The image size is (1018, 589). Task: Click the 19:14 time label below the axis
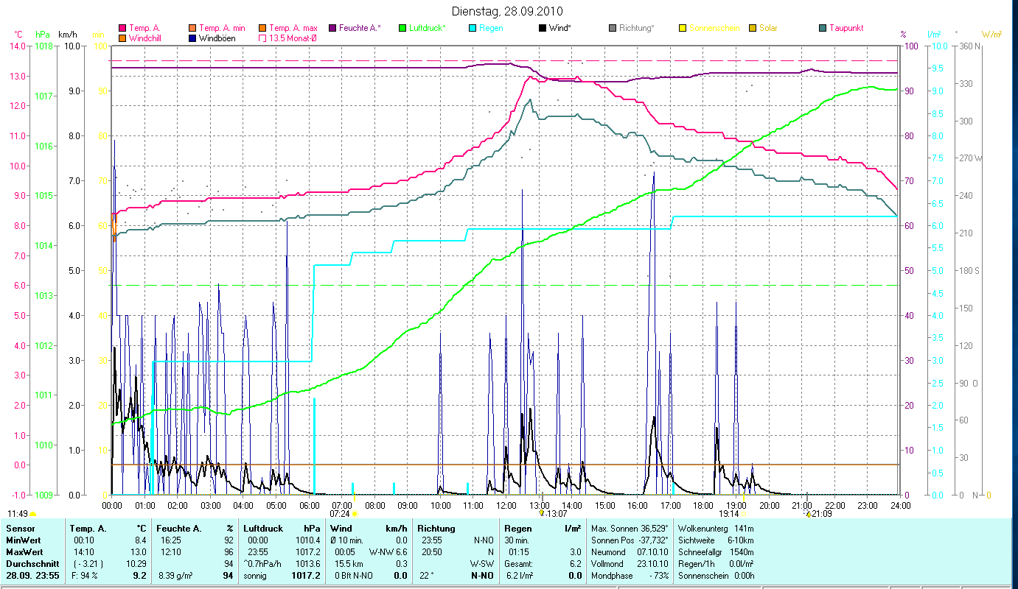tap(728, 514)
